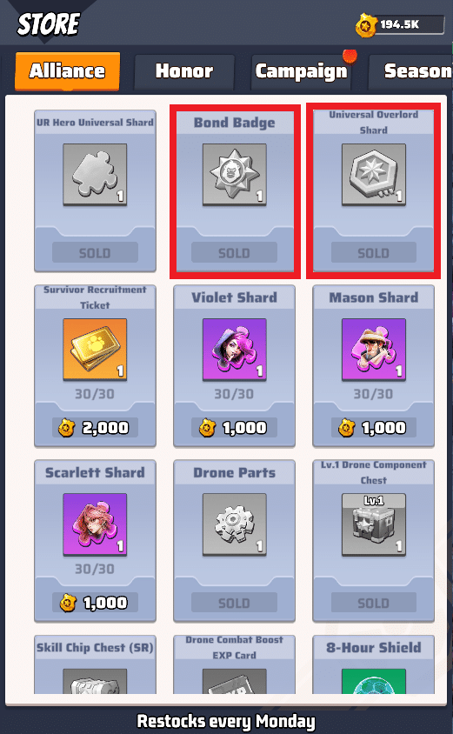Buy Survivor Recruitment Ticket for 2,000
This screenshot has height=734, width=453.
click(95, 427)
